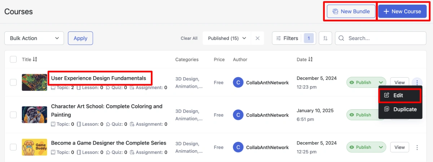This screenshot has width=433, height=162.
Task: Open Become a Game Designer title link
Action: click(x=109, y=143)
